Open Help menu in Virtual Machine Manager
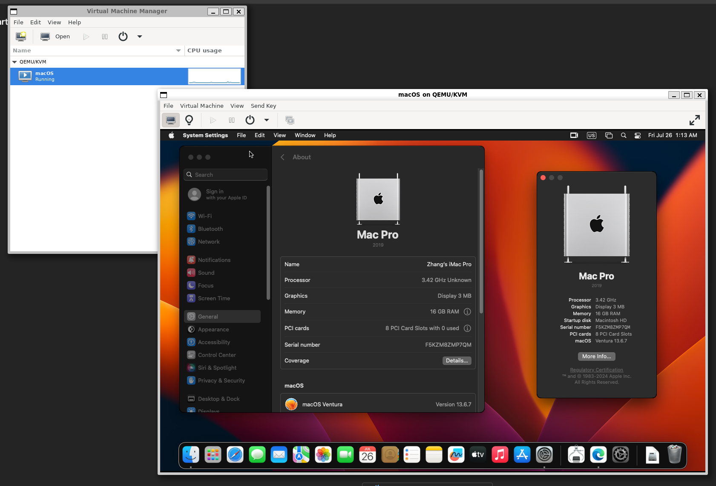 coord(75,22)
